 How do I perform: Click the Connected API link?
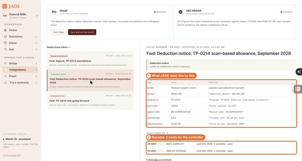[x=12, y=155]
